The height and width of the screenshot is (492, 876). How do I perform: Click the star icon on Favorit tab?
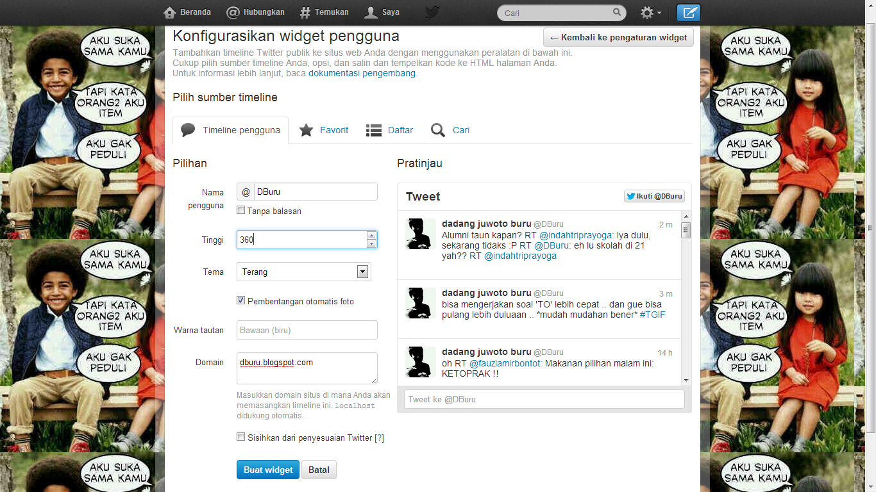tap(307, 130)
